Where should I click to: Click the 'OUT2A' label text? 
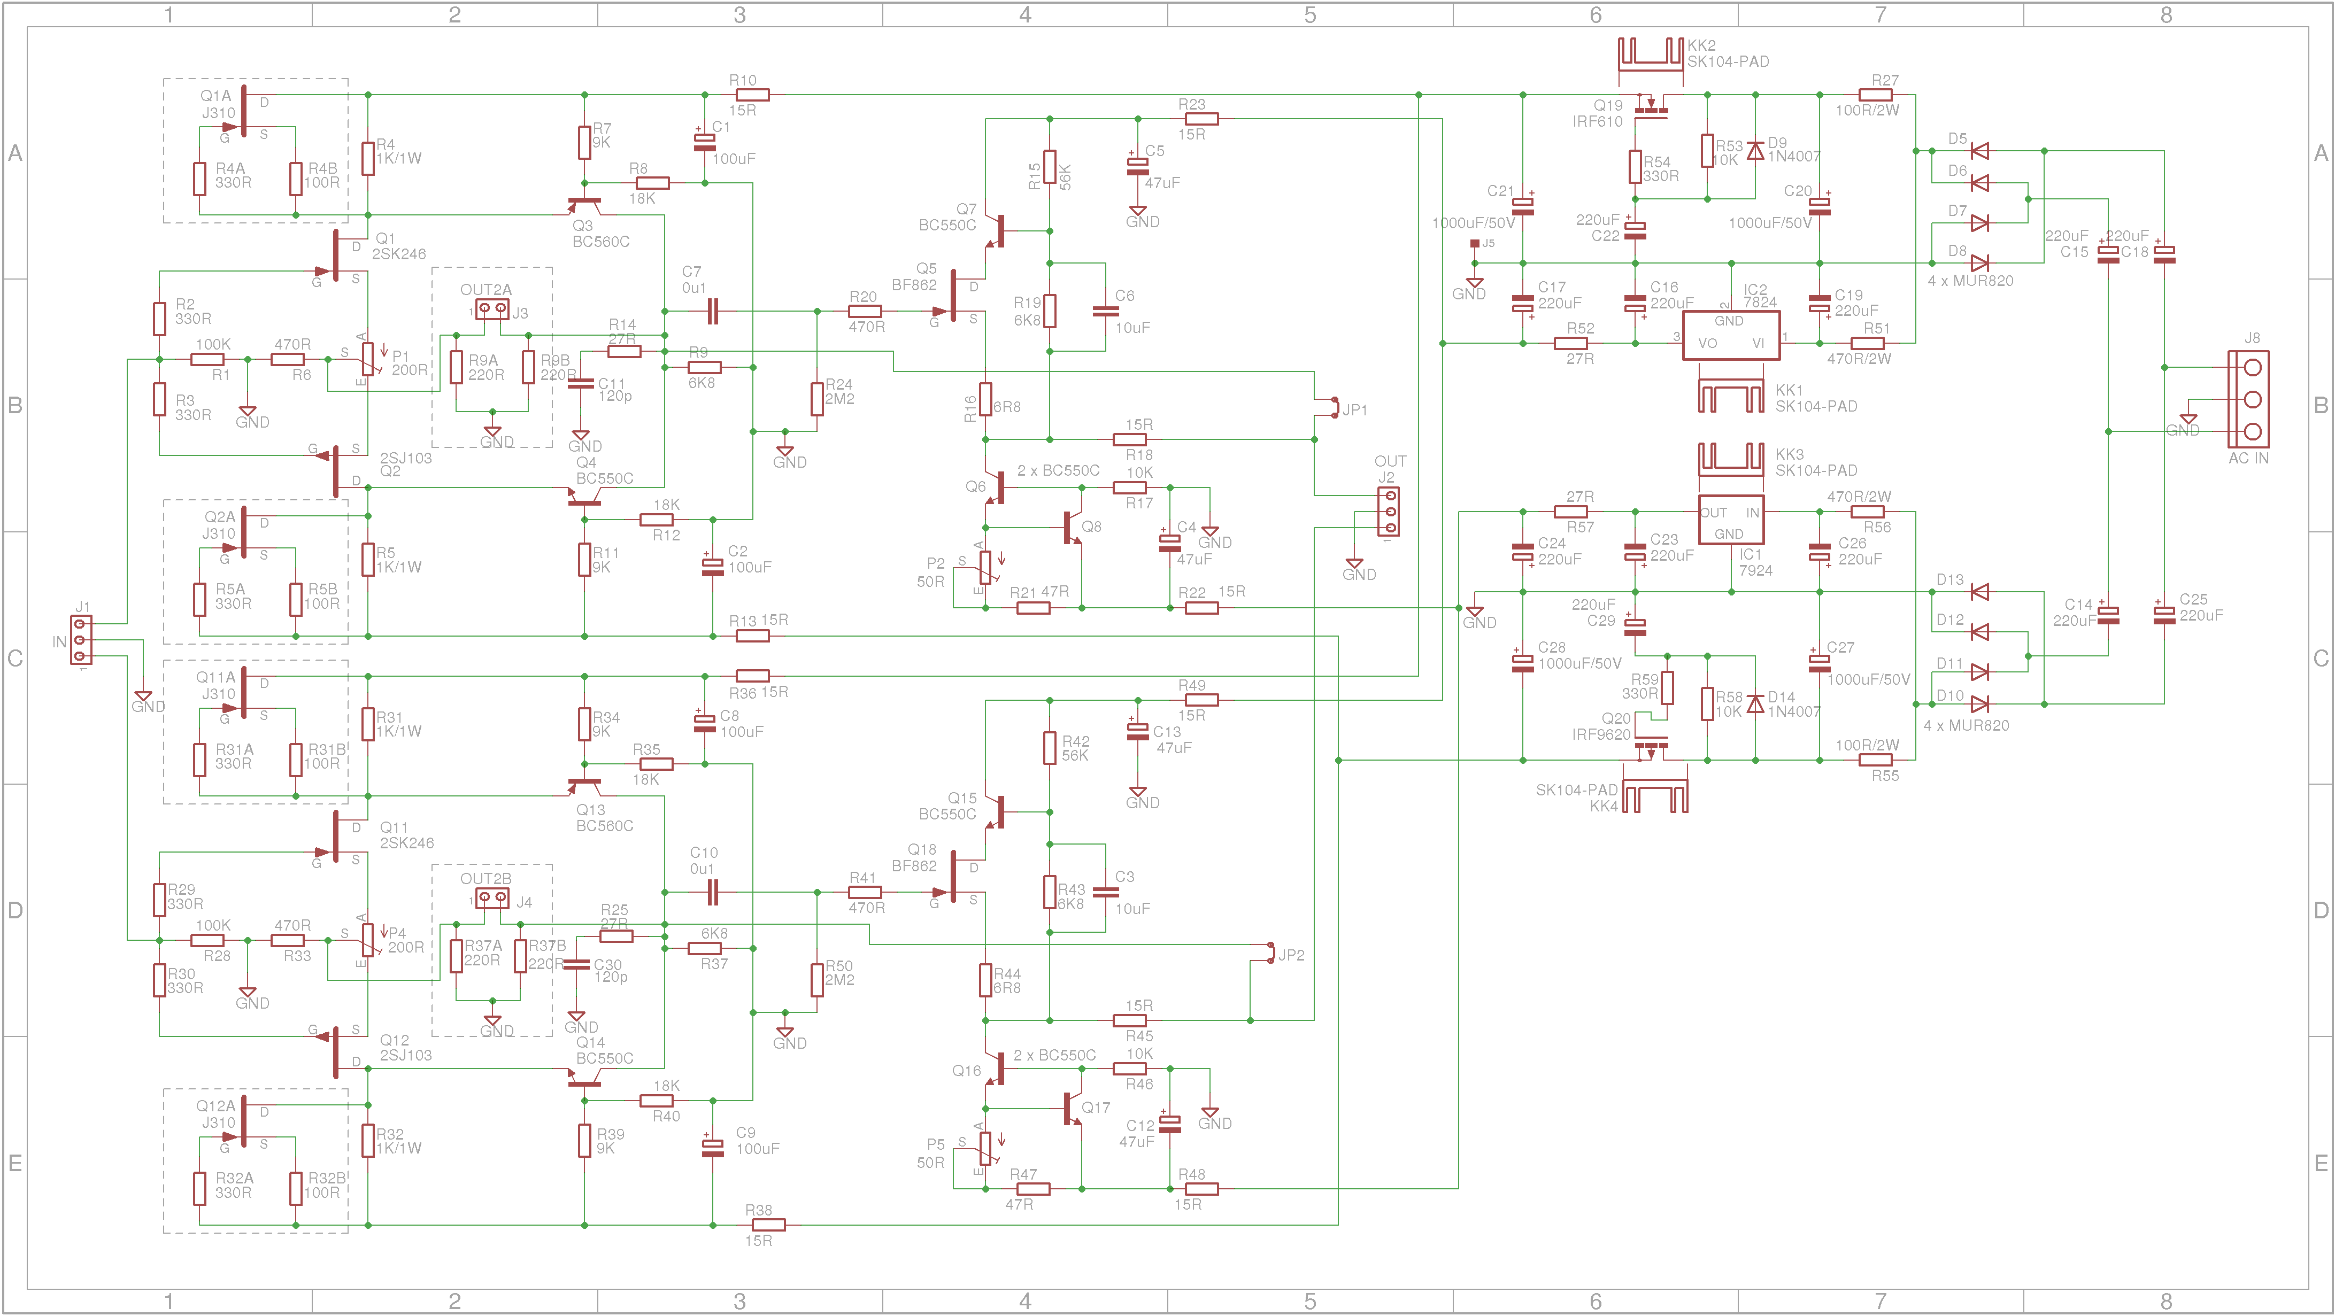pyautogui.click(x=486, y=290)
